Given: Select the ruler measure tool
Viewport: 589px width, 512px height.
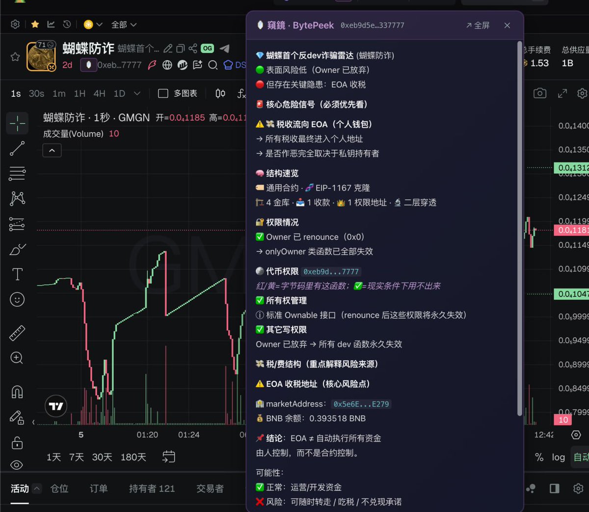Looking at the screenshot, I should click(17, 333).
